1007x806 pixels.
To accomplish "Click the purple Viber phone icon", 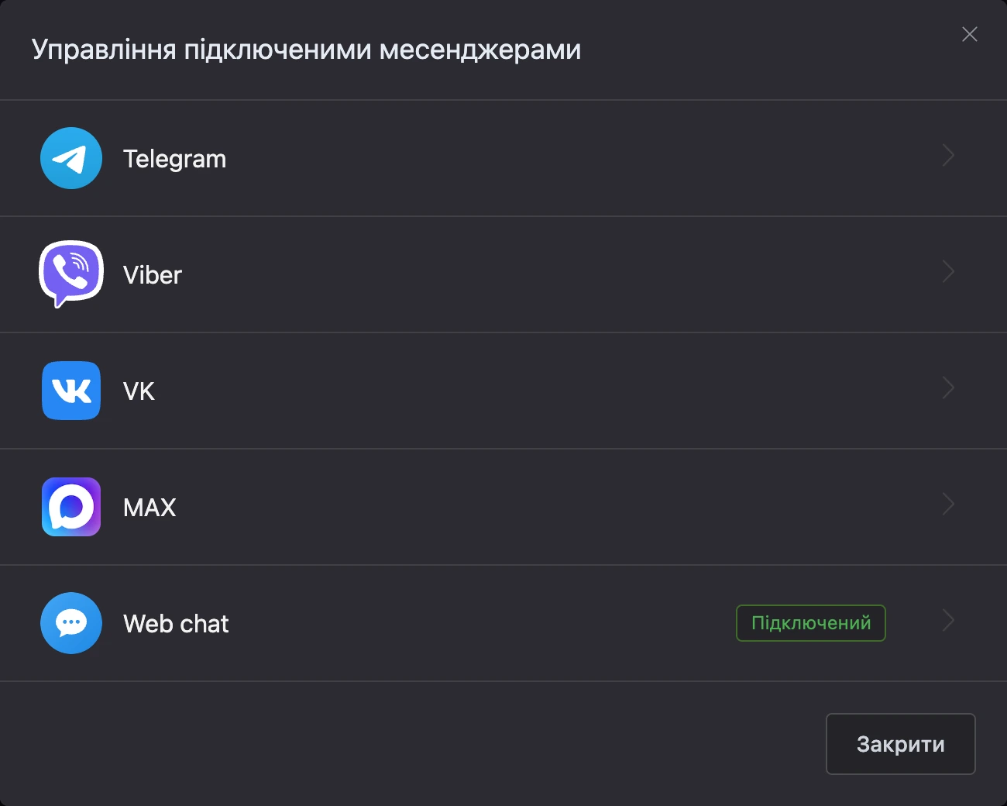I will click(71, 274).
